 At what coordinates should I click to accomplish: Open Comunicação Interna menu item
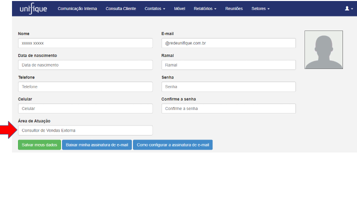pos(77,8)
